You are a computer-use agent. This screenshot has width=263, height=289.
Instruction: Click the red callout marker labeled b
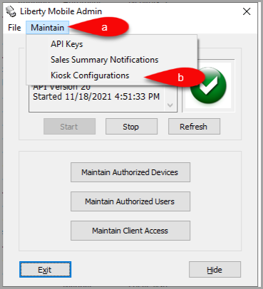pyautogui.click(x=175, y=78)
